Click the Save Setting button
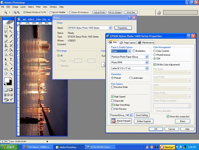 [142, 115]
